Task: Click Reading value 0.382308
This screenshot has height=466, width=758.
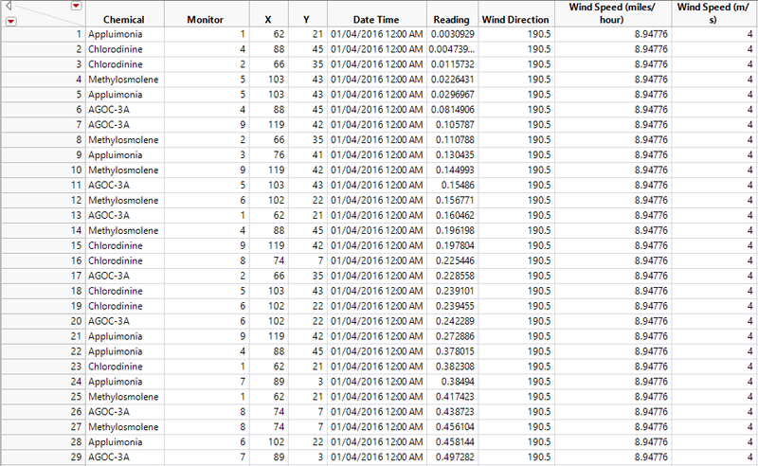Action: pos(455,367)
